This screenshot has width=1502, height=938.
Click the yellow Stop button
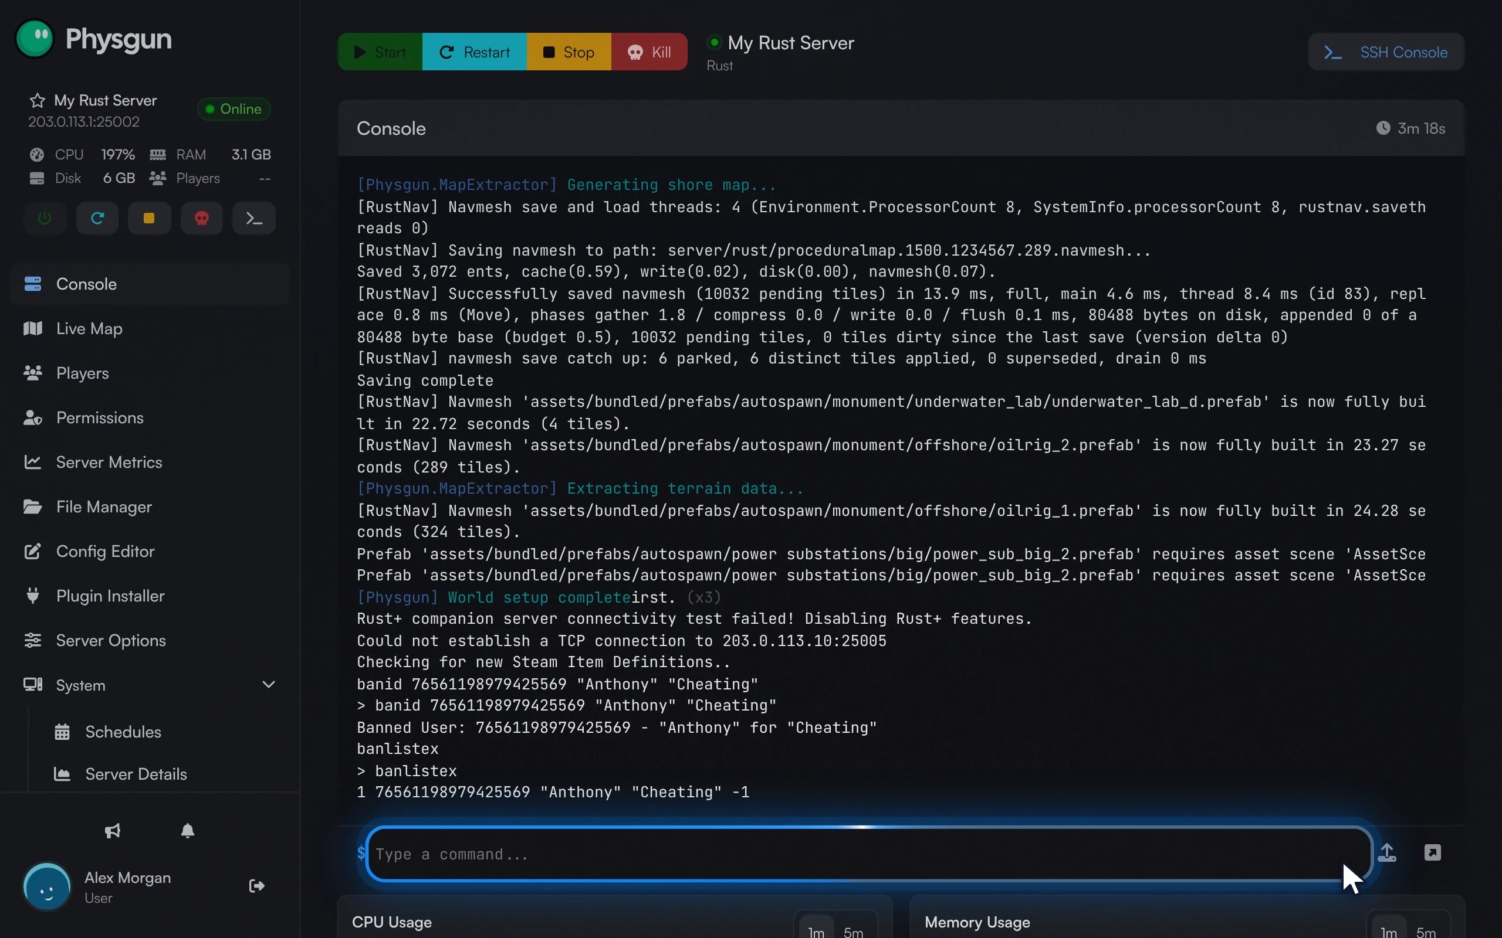pos(569,52)
